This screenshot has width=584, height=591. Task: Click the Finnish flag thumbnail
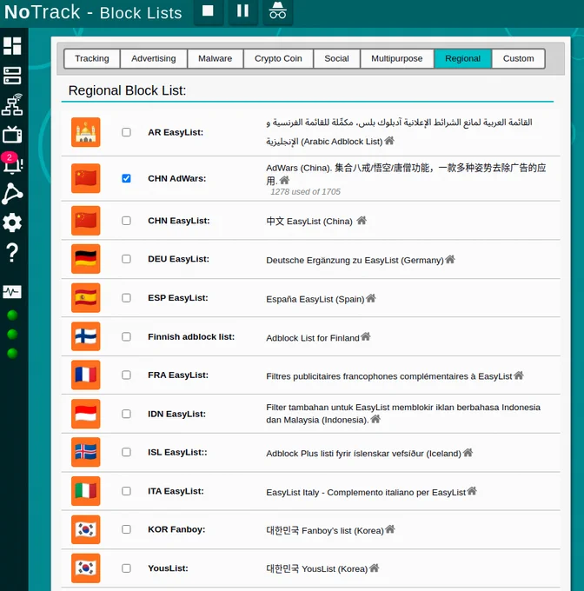(86, 336)
